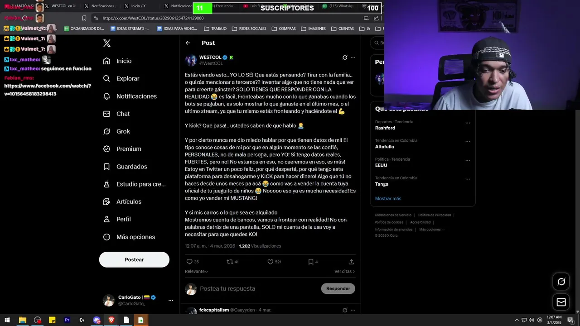Click Ver citas link
This screenshot has height=326, width=580.
coord(344,271)
